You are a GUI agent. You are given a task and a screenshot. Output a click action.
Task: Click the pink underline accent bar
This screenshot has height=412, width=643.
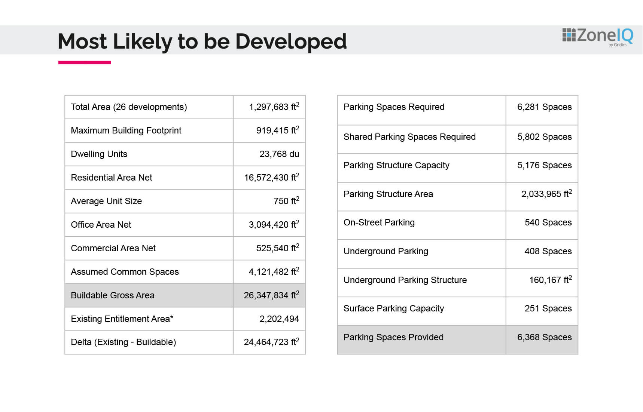tap(85, 62)
